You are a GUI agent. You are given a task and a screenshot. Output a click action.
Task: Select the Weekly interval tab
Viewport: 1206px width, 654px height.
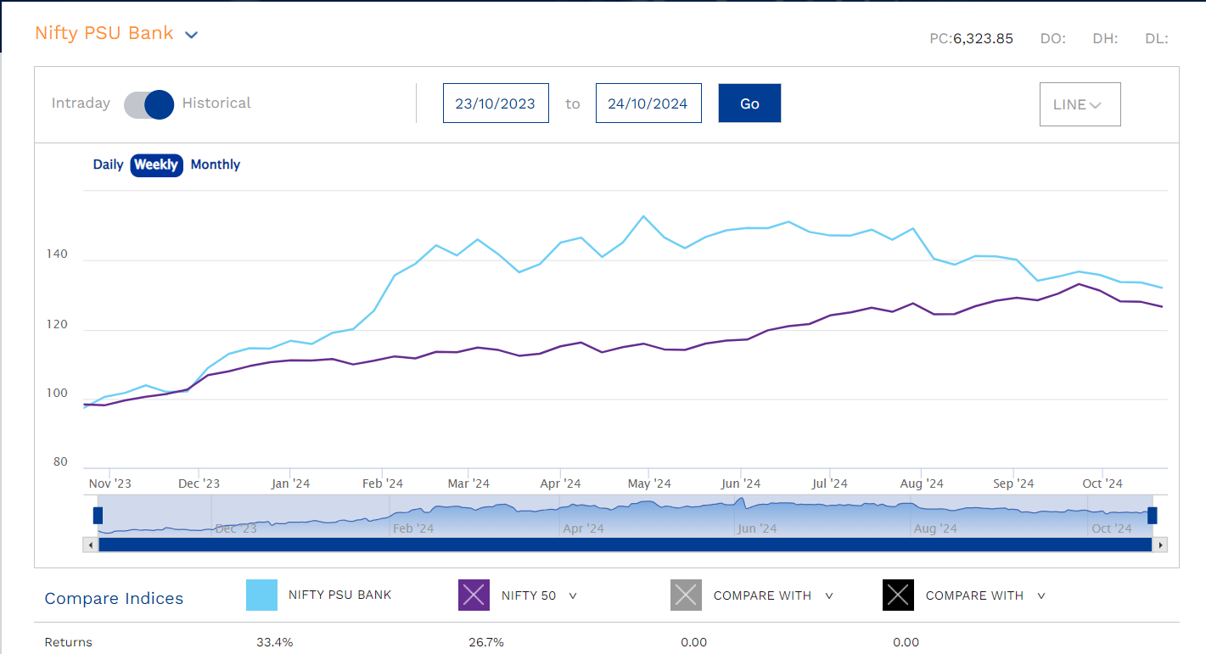click(x=156, y=165)
